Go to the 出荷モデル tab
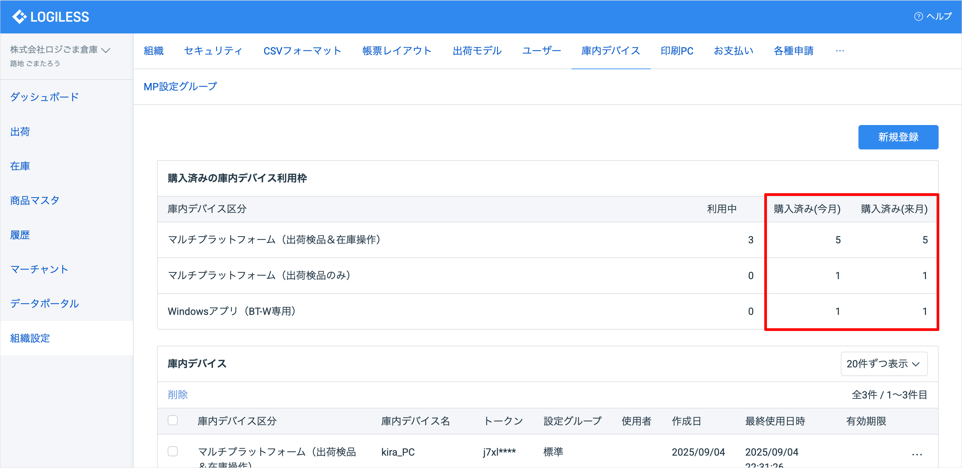The image size is (962, 468). pyautogui.click(x=477, y=51)
